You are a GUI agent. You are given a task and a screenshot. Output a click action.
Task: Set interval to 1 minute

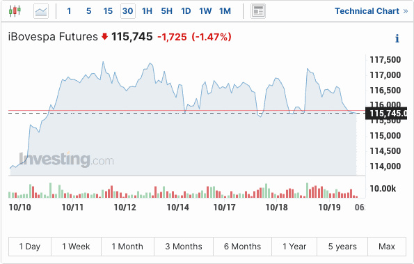point(69,11)
